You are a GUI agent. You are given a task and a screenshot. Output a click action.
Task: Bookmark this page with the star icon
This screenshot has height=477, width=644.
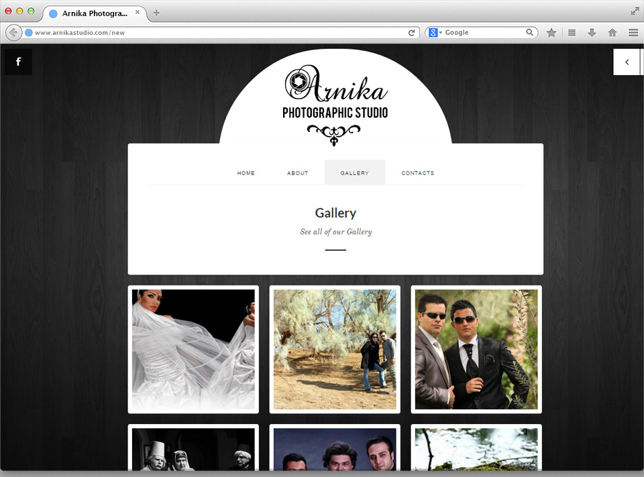551,33
